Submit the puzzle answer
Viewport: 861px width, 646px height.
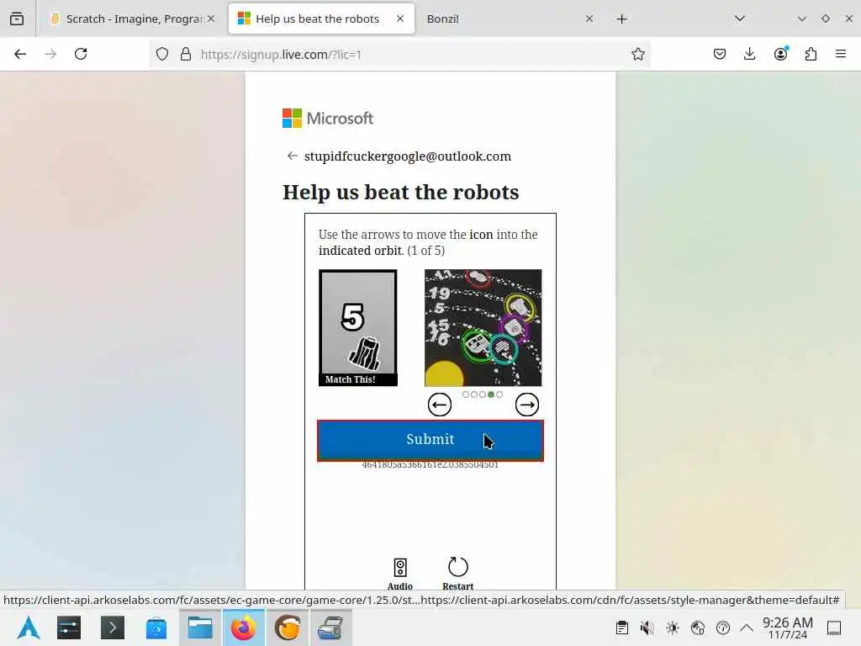click(430, 440)
